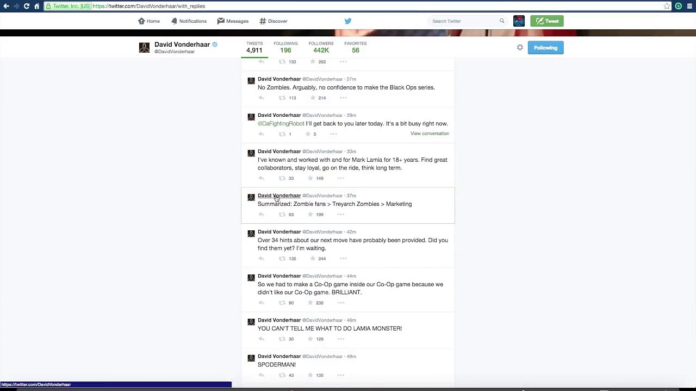Click the magnifier search icon
The image size is (696, 391).
point(502,21)
